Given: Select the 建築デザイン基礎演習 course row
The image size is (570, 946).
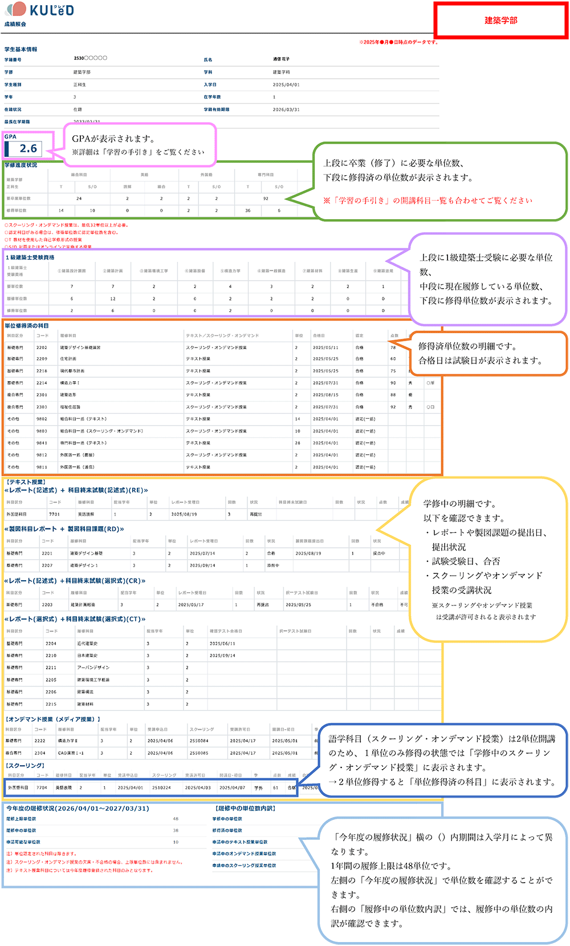Looking at the screenshot, I should 222,347.
